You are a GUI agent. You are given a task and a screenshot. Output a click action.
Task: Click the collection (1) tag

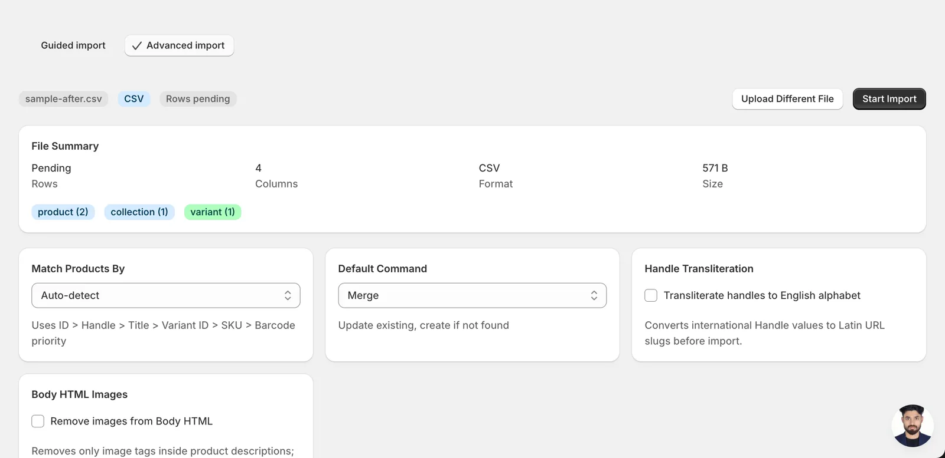pos(139,212)
